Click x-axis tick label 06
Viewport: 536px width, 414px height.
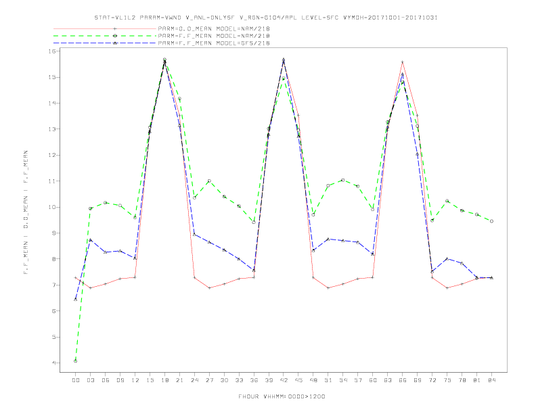106,380
